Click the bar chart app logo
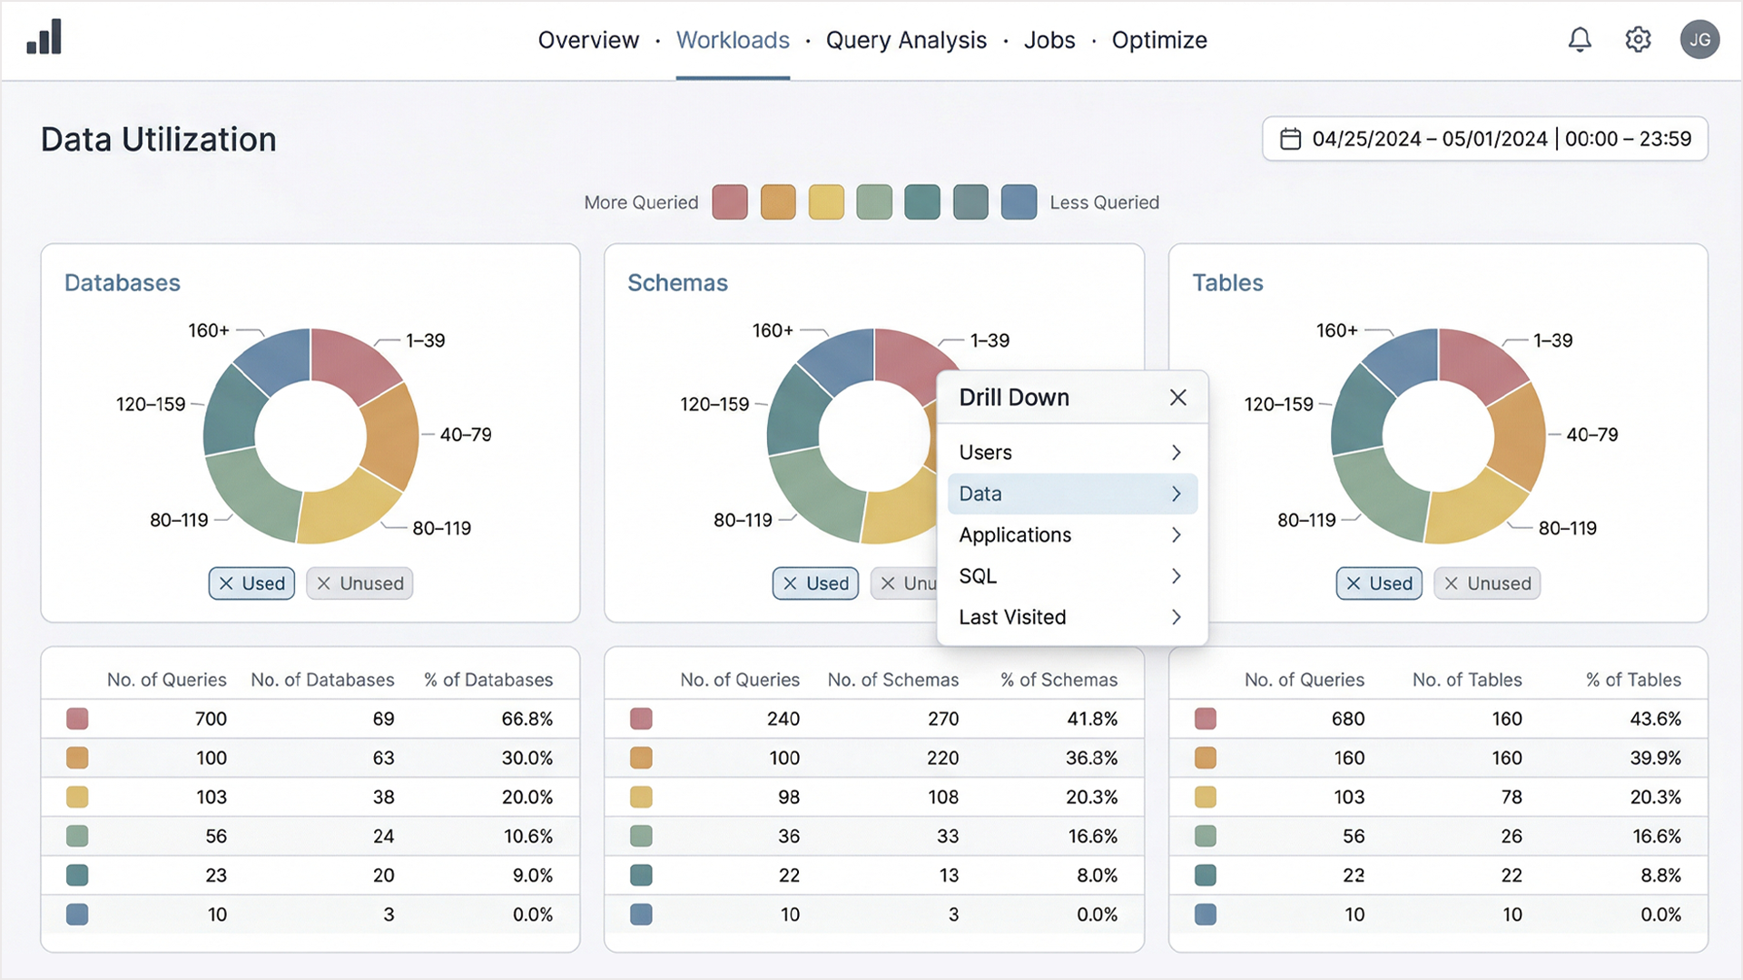 (x=44, y=38)
